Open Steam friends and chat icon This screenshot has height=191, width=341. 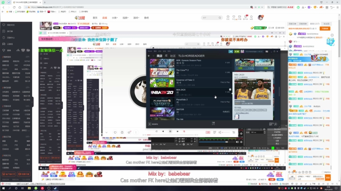[x=276, y=124]
